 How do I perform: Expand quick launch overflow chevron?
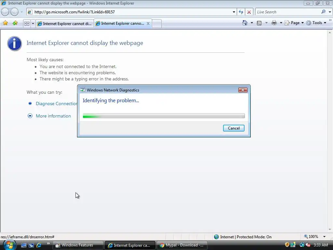click(48, 243)
